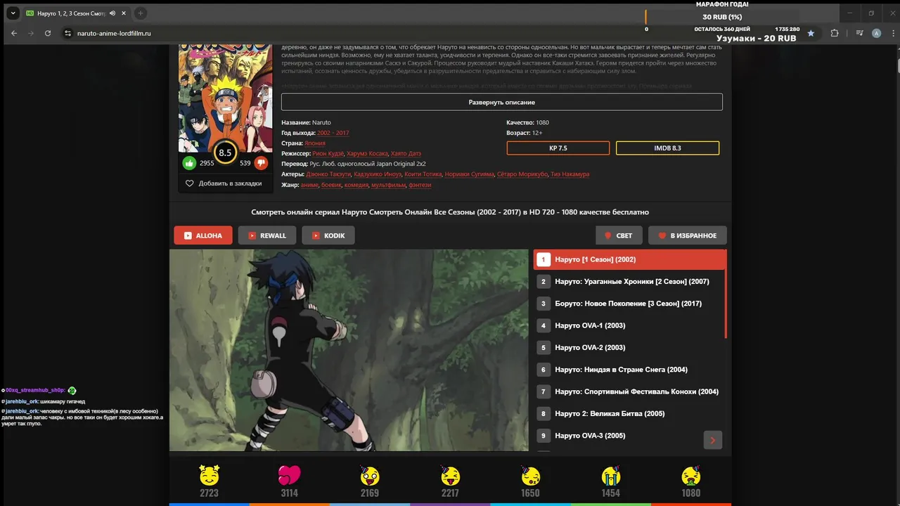Screen dimensions: 900x506
Task: Open actor link Дзюнко Такэути
Action: 328,174
